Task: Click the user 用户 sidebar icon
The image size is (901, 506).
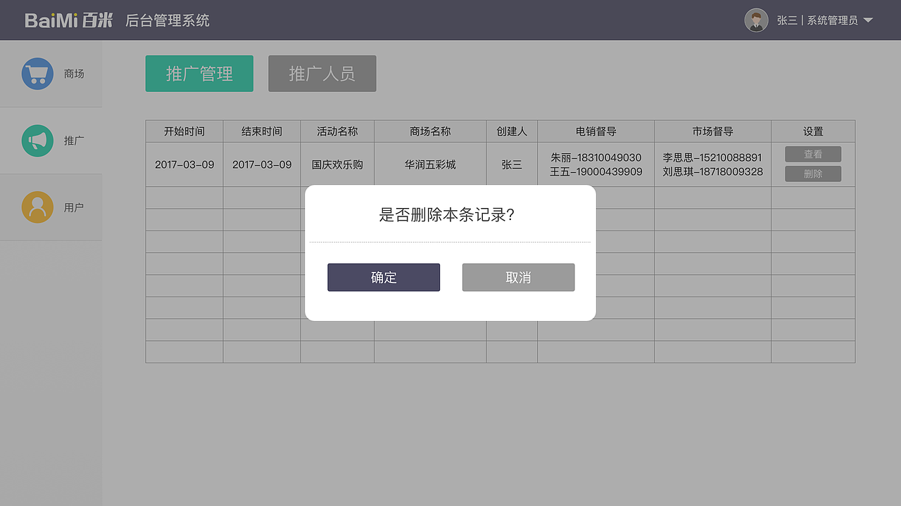Action: coord(37,207)
